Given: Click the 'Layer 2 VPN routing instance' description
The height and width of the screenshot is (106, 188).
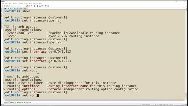Looking at the screenshot, I should pos(73,36).
